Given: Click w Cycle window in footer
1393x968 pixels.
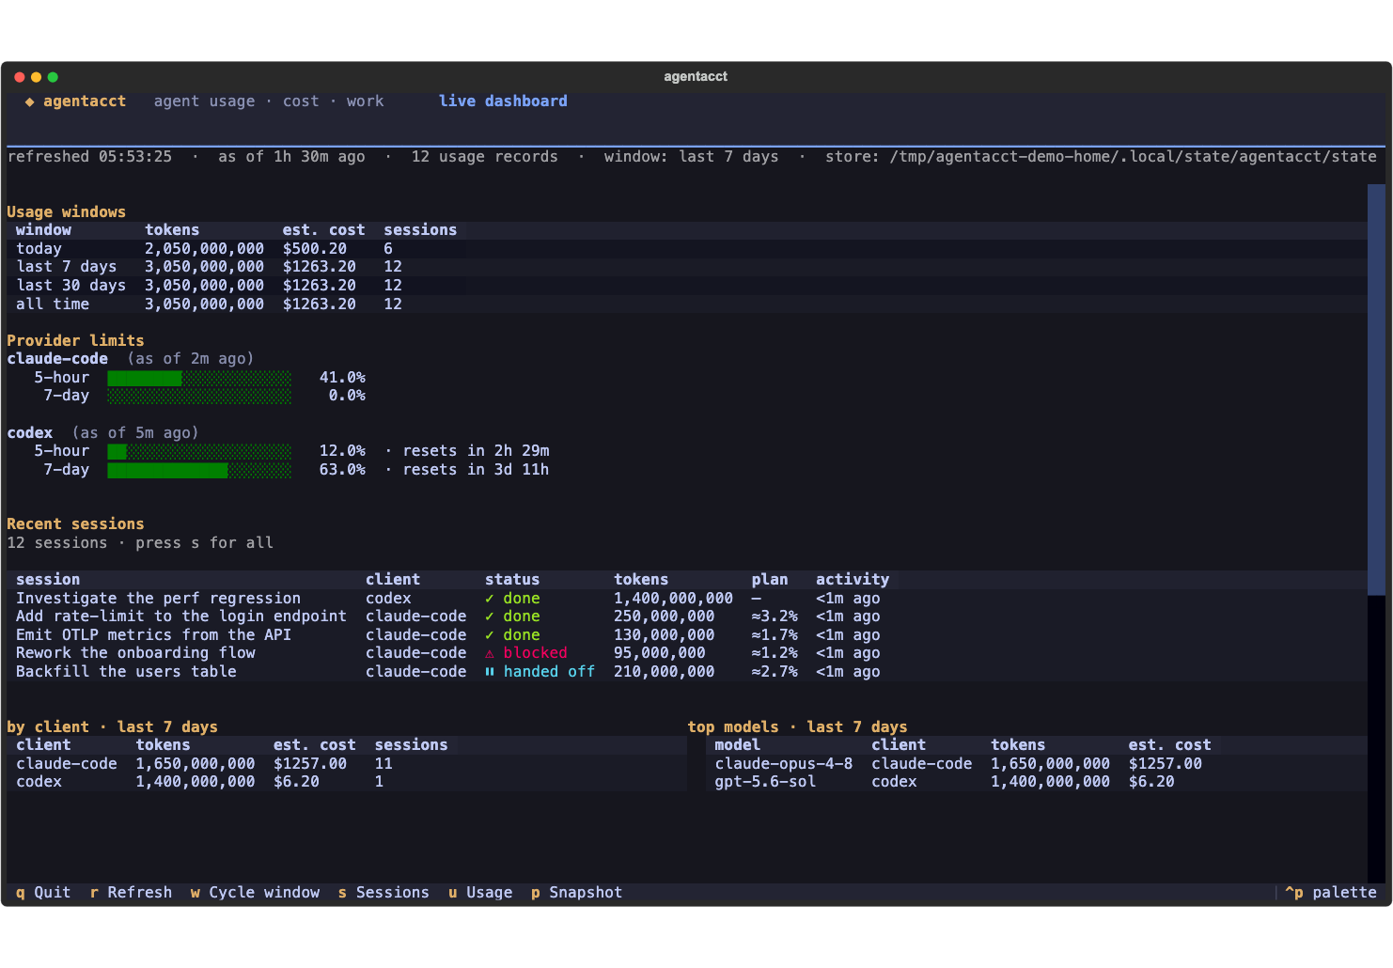Looking at the screenshot, I should (255, 893).
